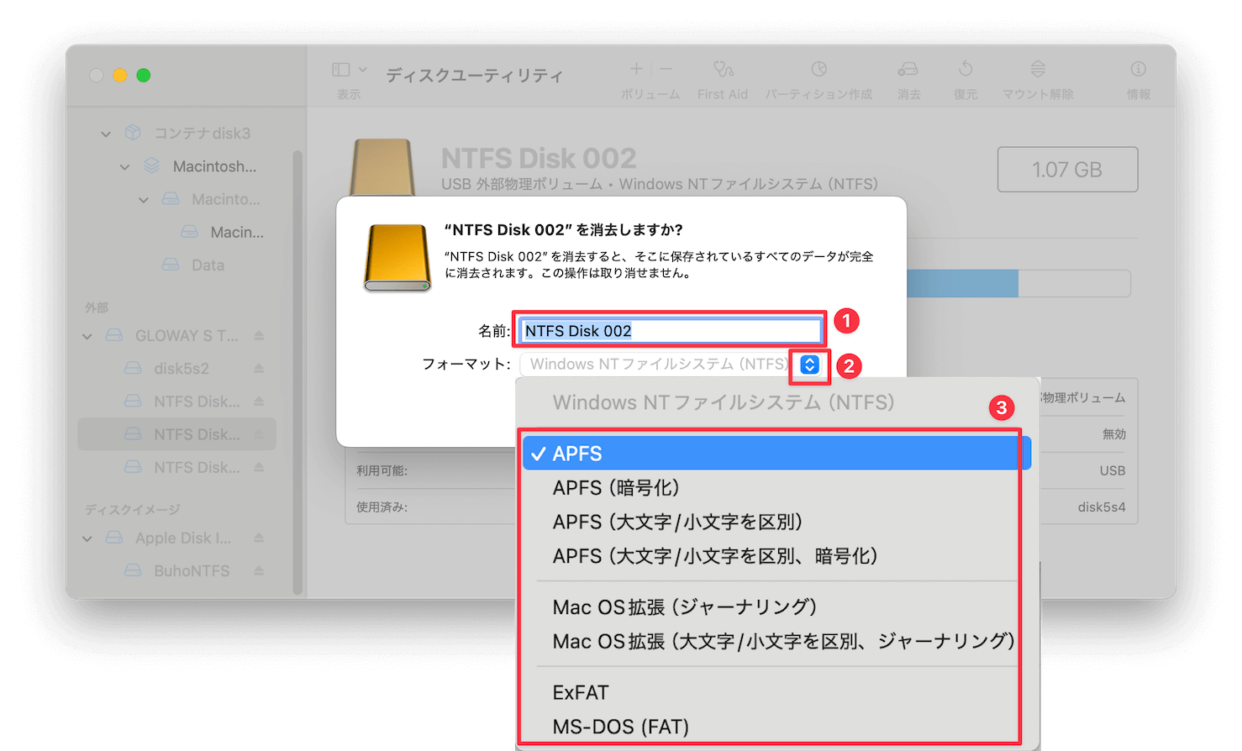This screenshot has width=1242, height=751.
Task: Eject the BuhoNTFS volume
Action: tap(259, 571)
